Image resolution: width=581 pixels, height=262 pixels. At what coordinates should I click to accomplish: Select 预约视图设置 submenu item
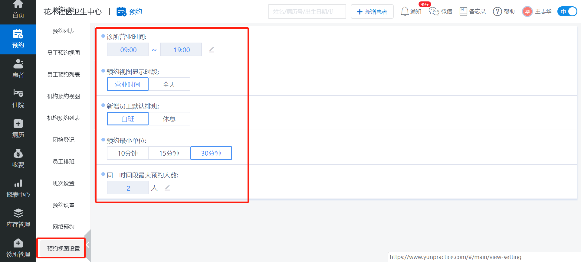[x=64, y=248]
